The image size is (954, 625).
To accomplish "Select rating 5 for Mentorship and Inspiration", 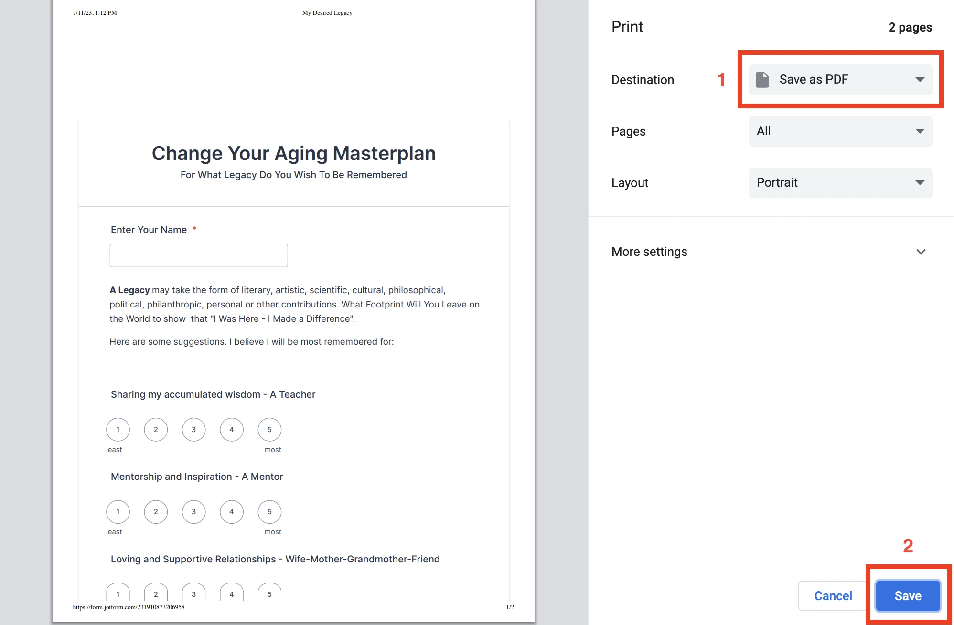I will (269, 511).
